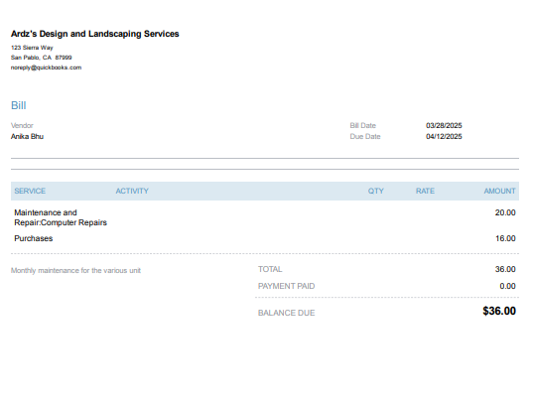This screenshot has width=533, height=404.
Task: Click memo Monthly maintenance for the various unit
Action: (75, 270)
